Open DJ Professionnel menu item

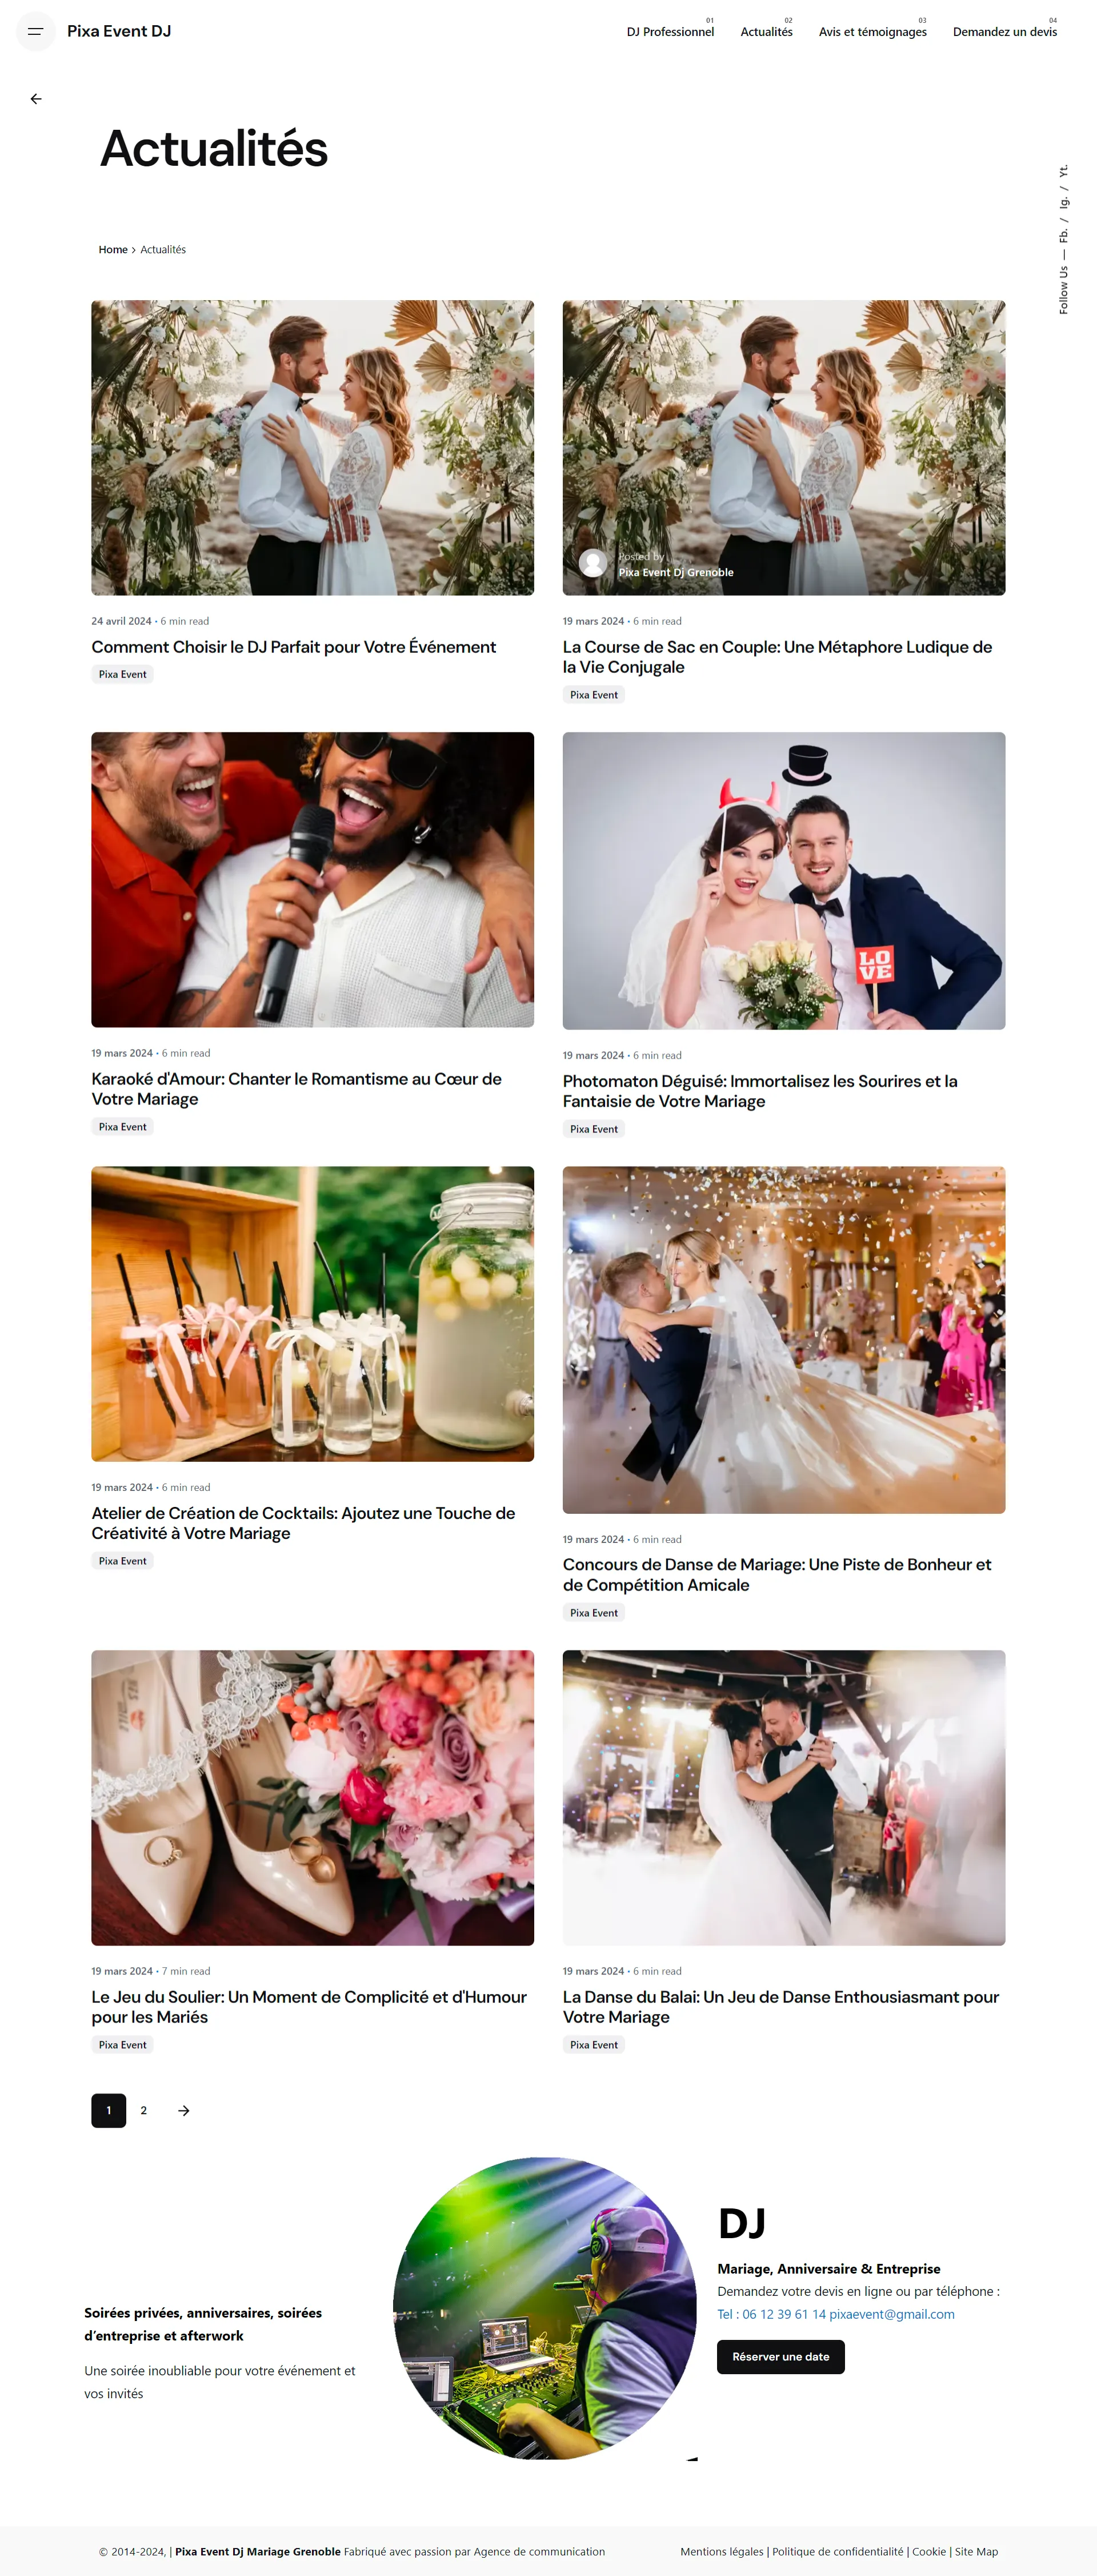coord(670,32)
